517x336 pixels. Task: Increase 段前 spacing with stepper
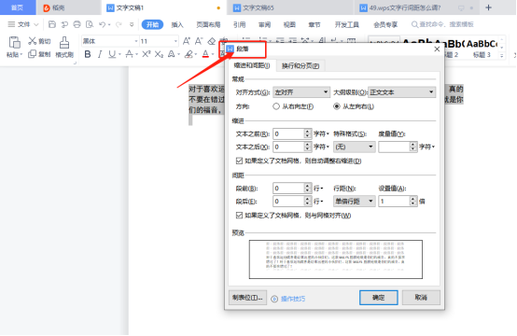point(307,186)
